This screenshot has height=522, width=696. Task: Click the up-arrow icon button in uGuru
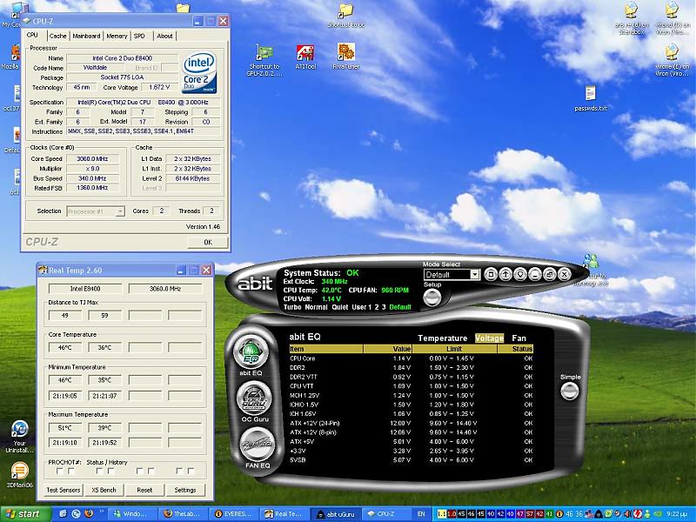point(505,274)
